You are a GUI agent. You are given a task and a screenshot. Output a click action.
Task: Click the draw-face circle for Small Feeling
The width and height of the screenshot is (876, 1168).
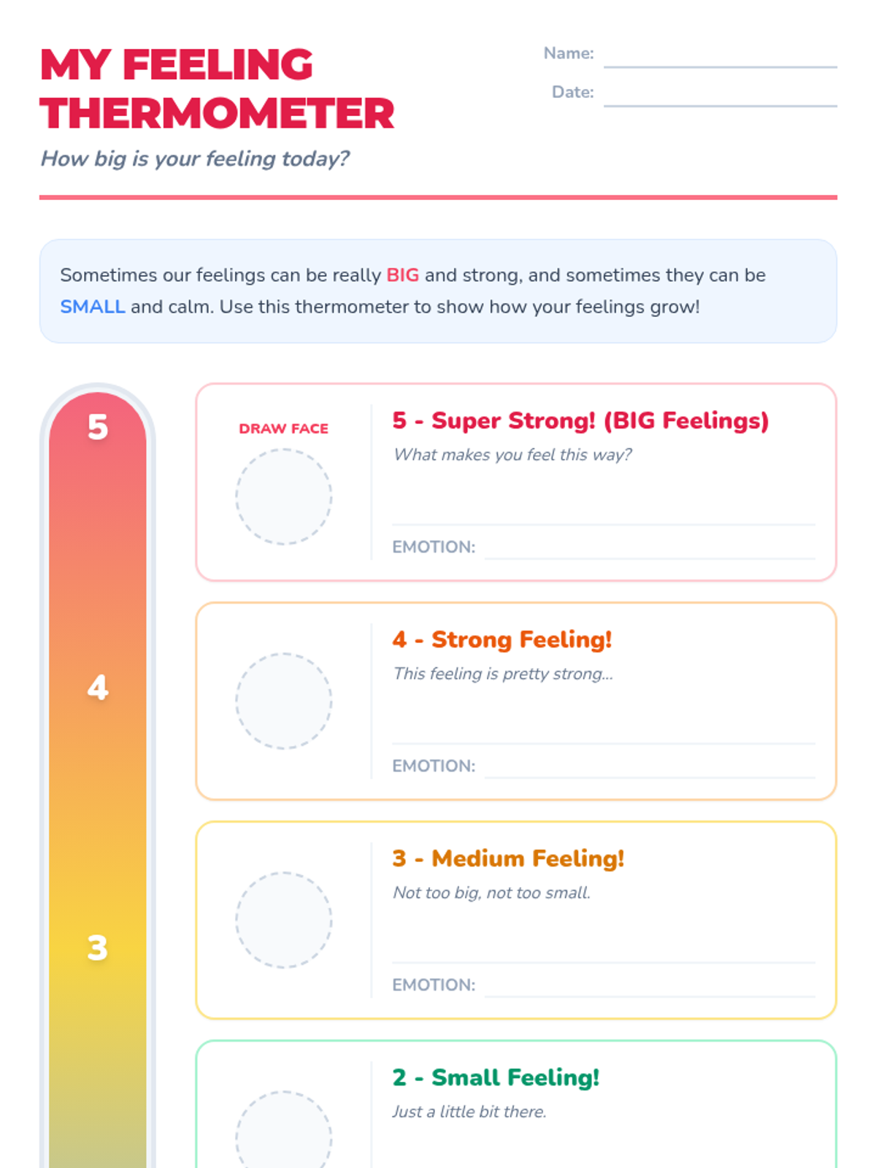point(284,1131)
